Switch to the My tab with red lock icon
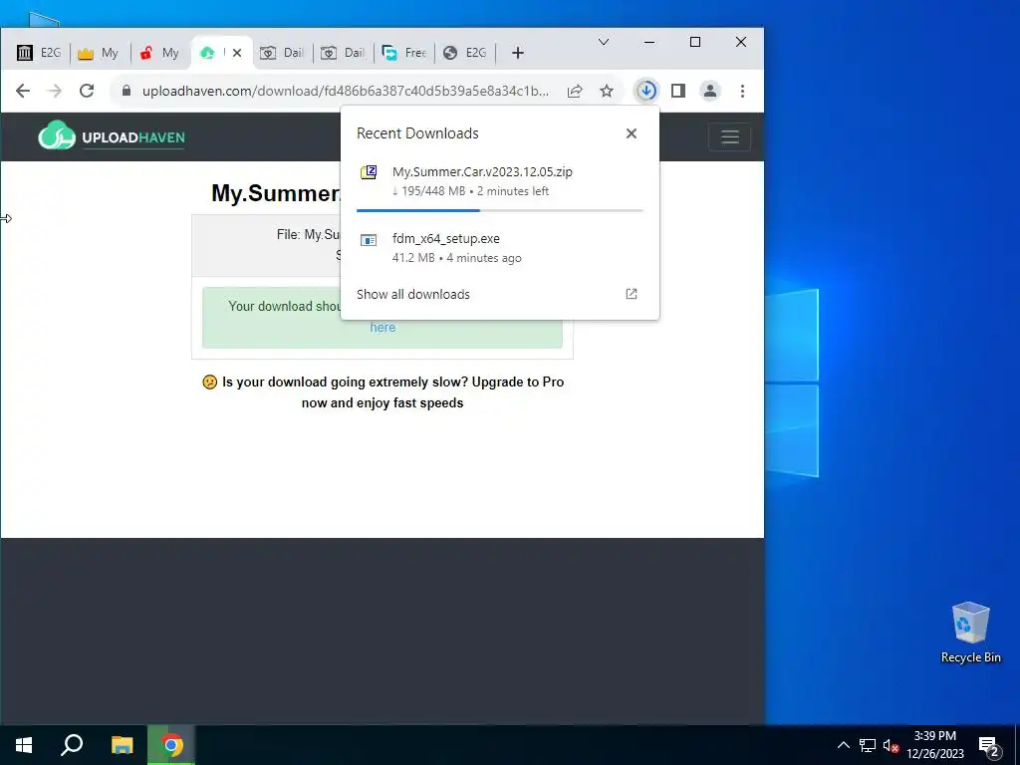1020x765 pixels. [x=160, y=53]
